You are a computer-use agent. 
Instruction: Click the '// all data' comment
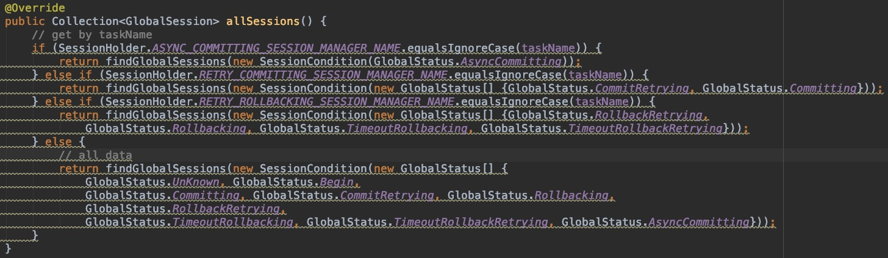click(x=95, y=155)
